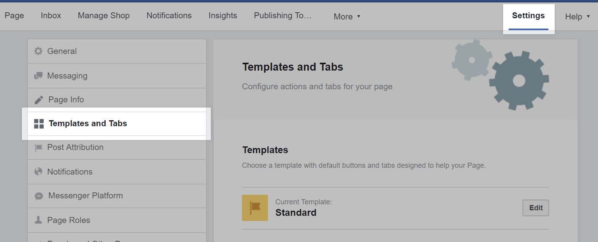The image size is (598, 242).
Task: Click the Messenger Platform icon
Action: pos(39,196)
